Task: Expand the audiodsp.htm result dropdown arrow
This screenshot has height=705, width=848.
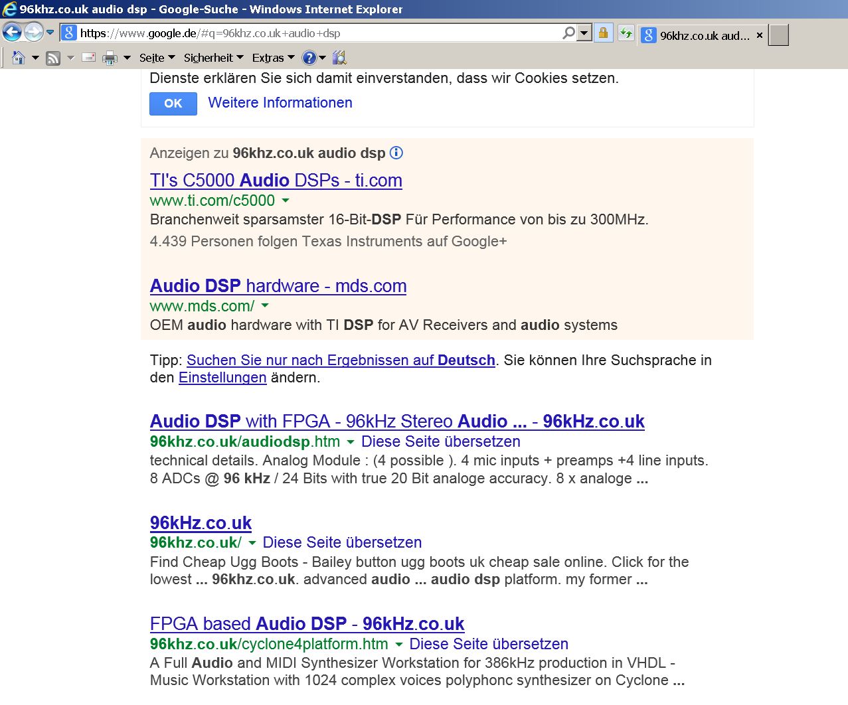Action: [x=351, y=442]
